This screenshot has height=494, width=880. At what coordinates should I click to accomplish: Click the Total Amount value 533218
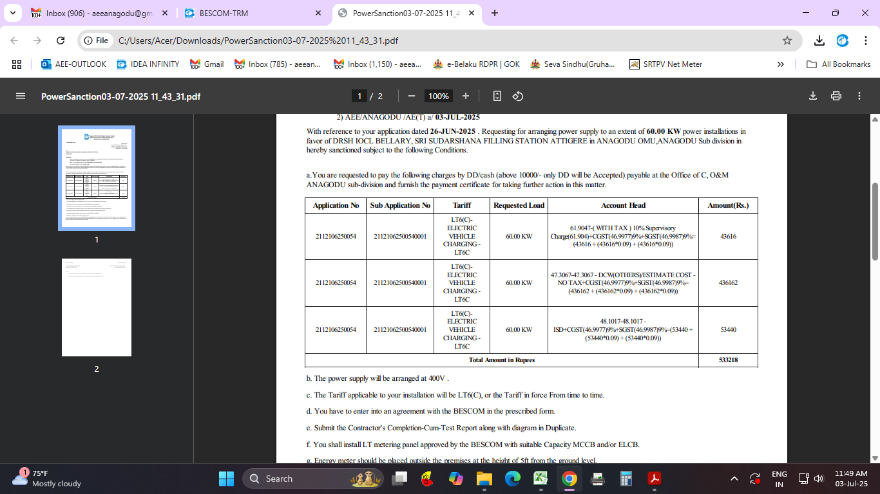point(728,360)
